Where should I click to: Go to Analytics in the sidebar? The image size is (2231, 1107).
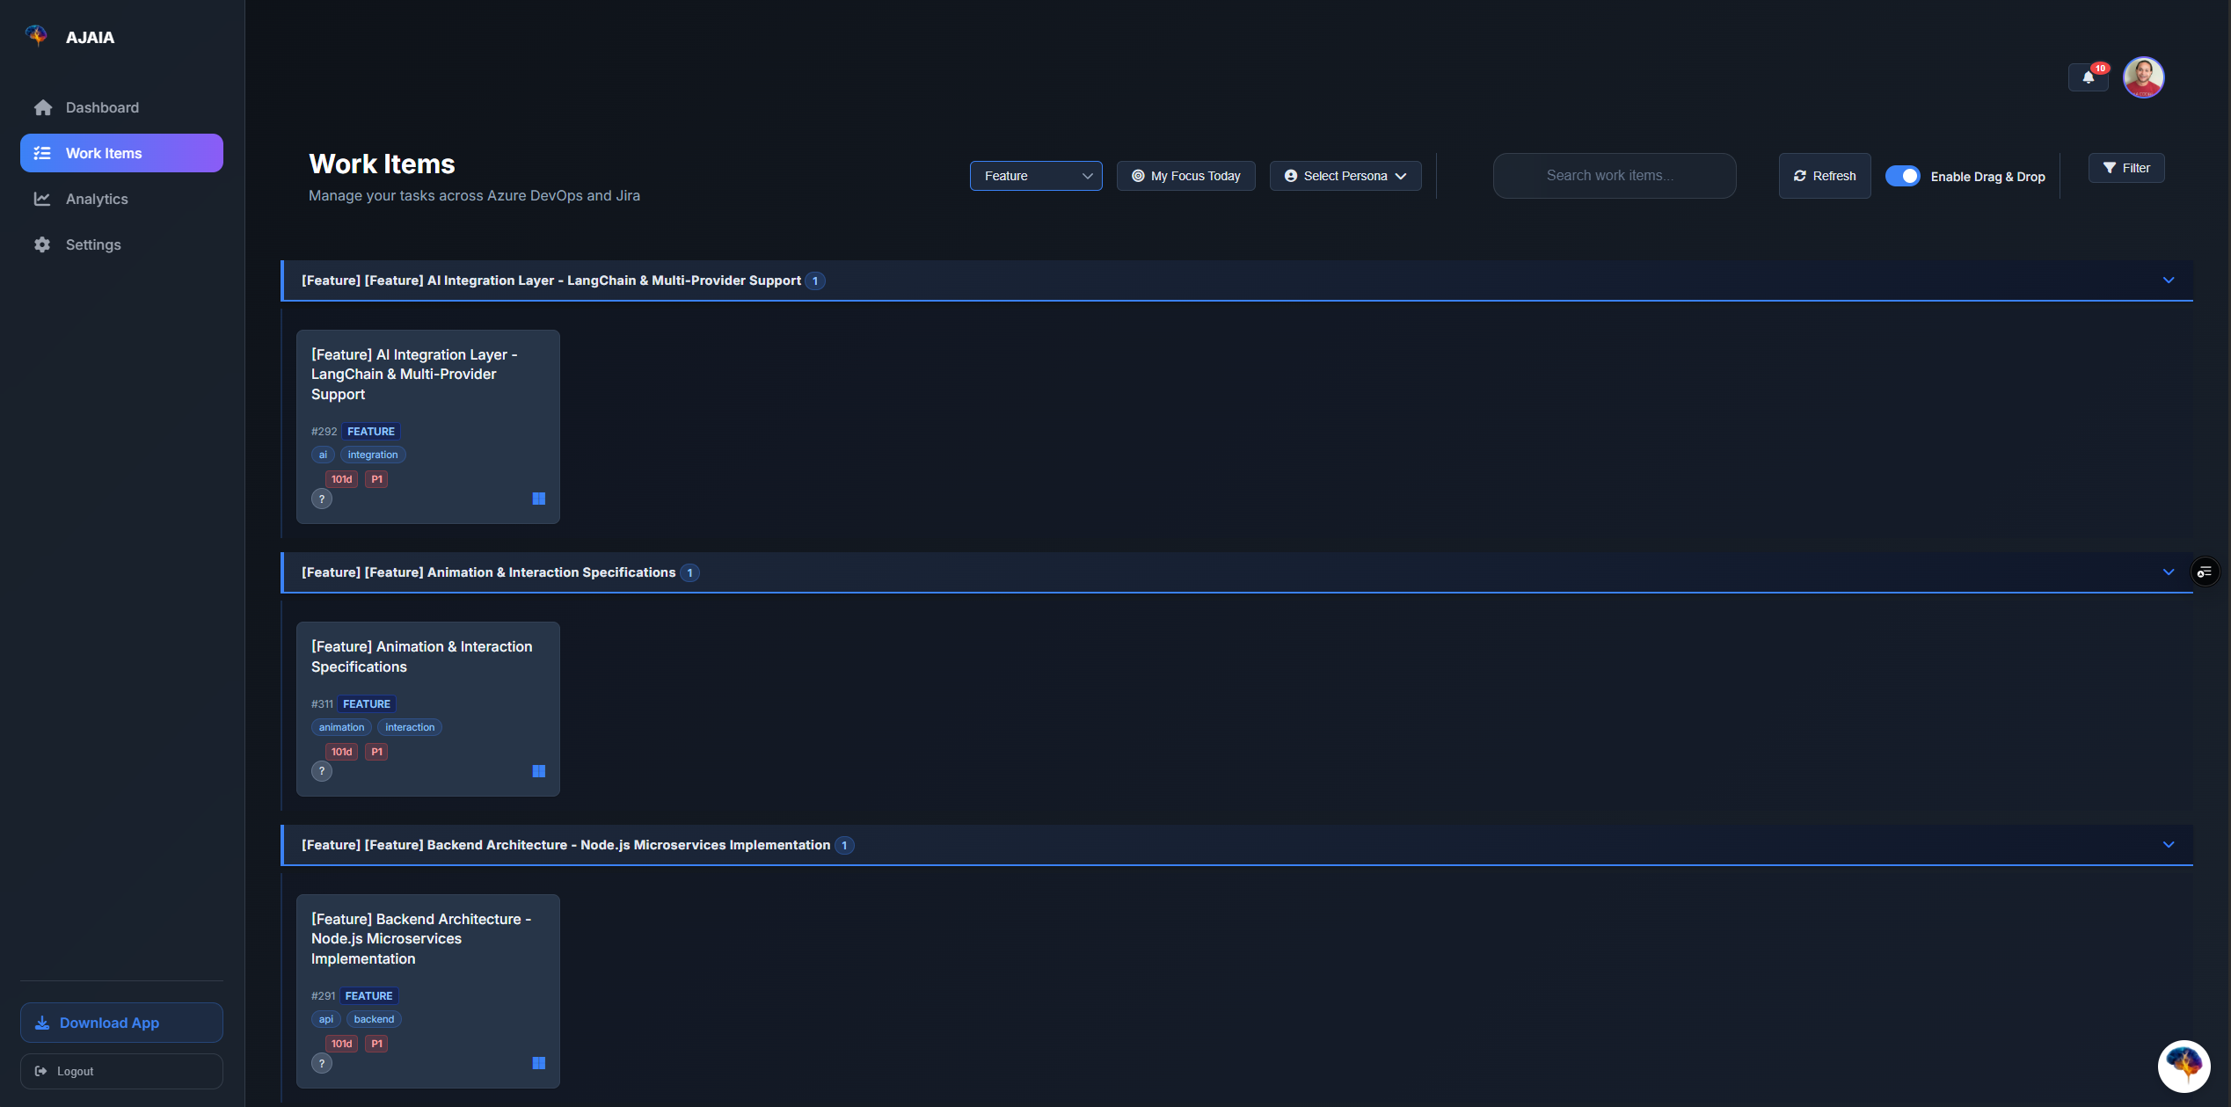[x=97, y=199]
